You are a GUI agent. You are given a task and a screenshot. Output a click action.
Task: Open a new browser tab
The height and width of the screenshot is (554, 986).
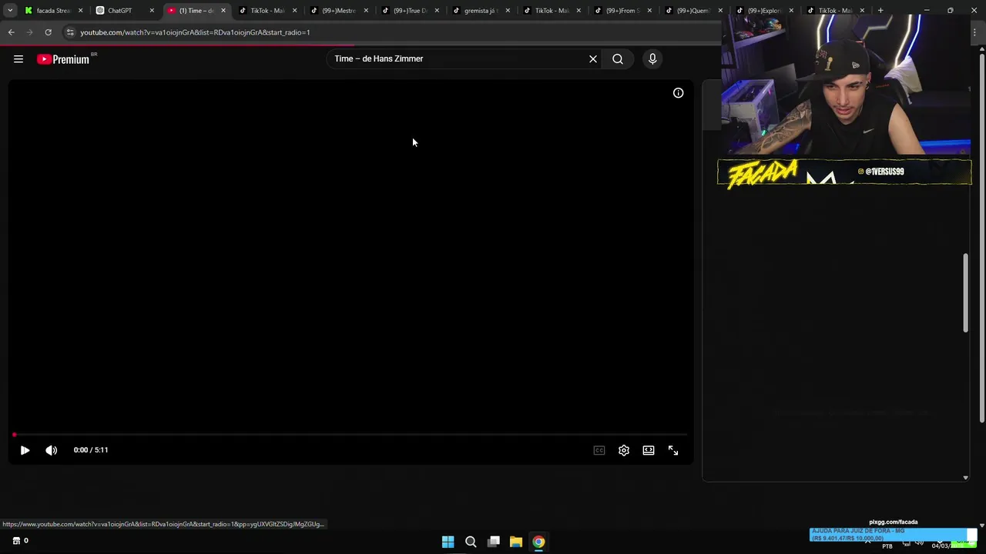click(x=880, y=11)
